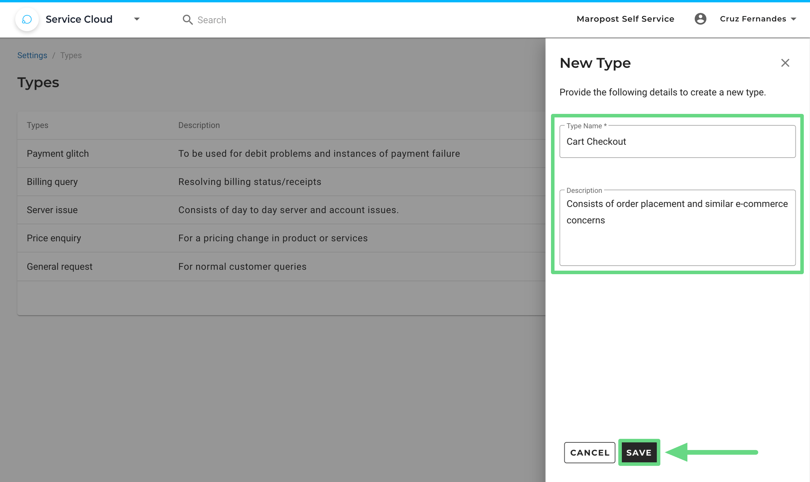The width and height of the screenshot is (810, 482).
Task: Click the Types breadcrumb item
Action: click(x=71, y=55)
